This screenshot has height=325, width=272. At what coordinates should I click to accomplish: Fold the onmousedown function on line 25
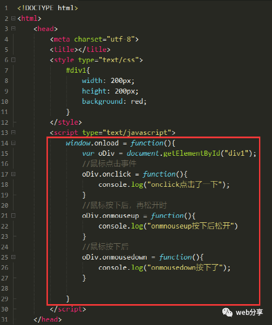(14, 257)
